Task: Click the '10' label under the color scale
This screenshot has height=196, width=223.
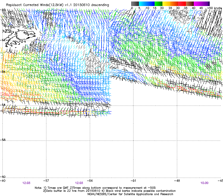Action: [x=147, y=8]
